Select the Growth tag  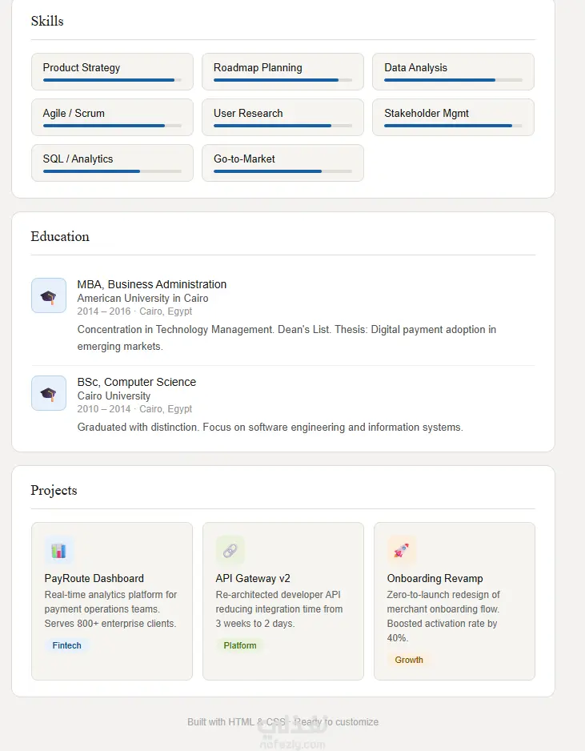[409, 660]
